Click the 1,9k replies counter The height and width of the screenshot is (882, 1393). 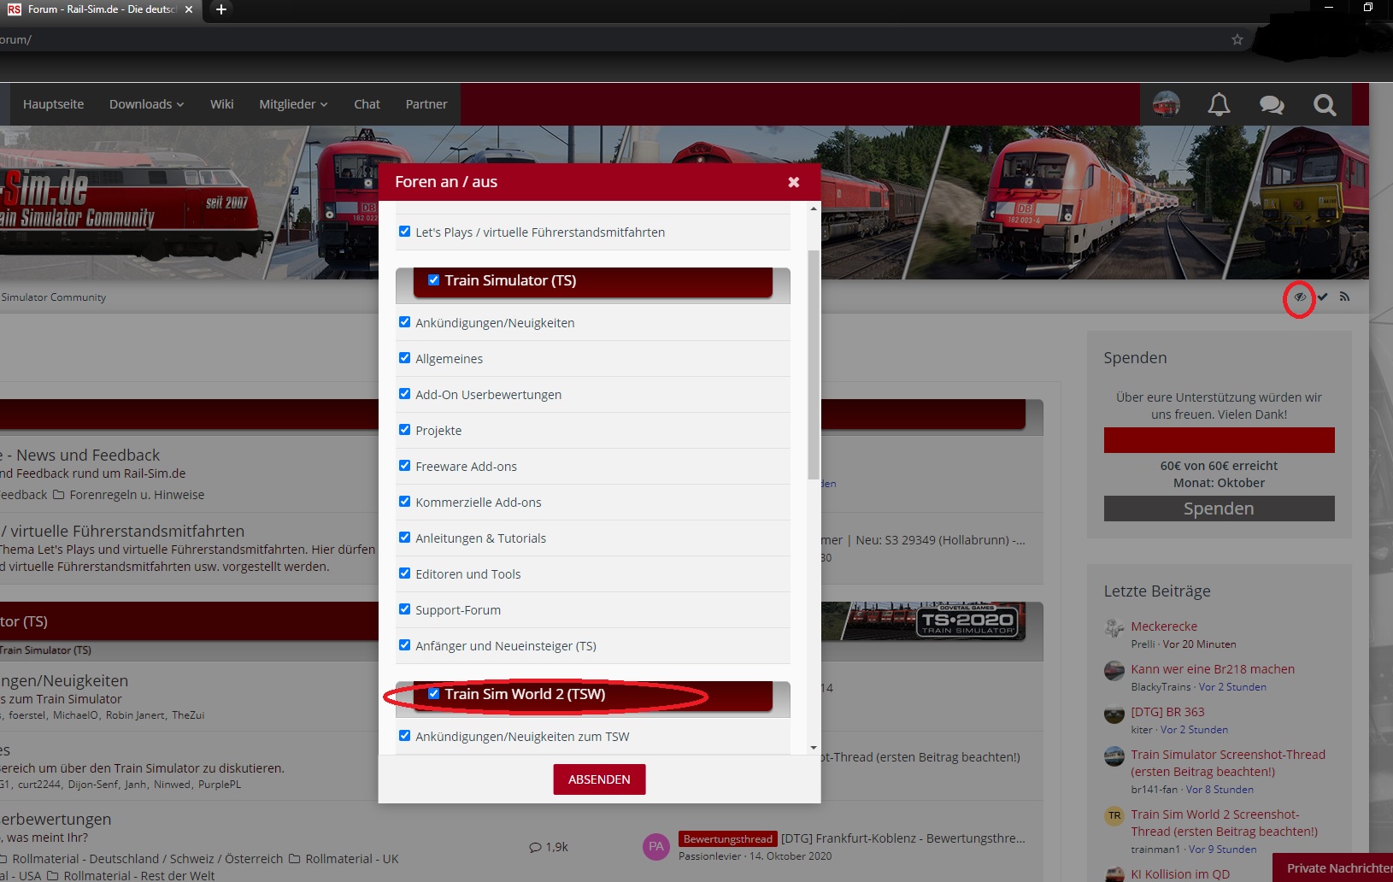[x=549, y=847]
